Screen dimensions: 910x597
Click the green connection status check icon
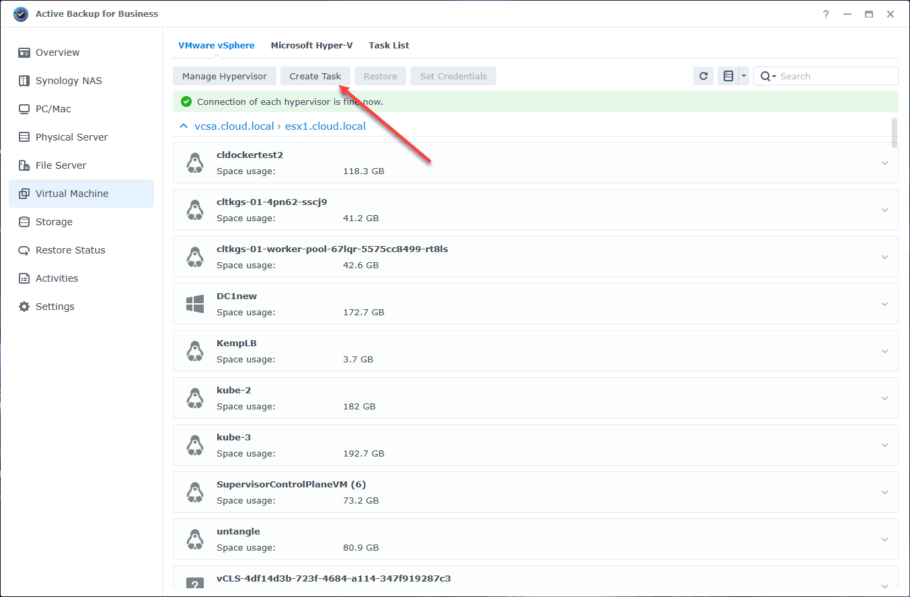click(x=186, y=102)
